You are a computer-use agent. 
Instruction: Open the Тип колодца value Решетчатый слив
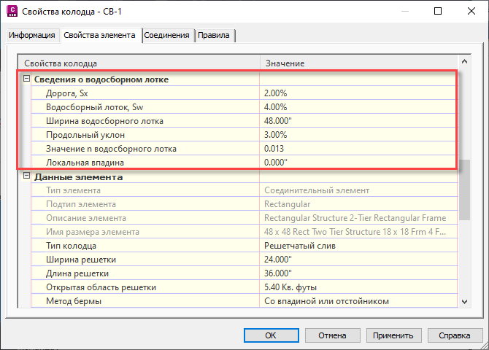(358, 246)
